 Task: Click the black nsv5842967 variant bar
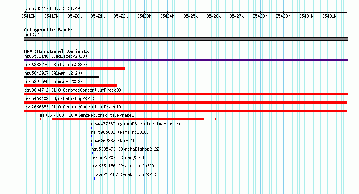[x=62, y=77]
